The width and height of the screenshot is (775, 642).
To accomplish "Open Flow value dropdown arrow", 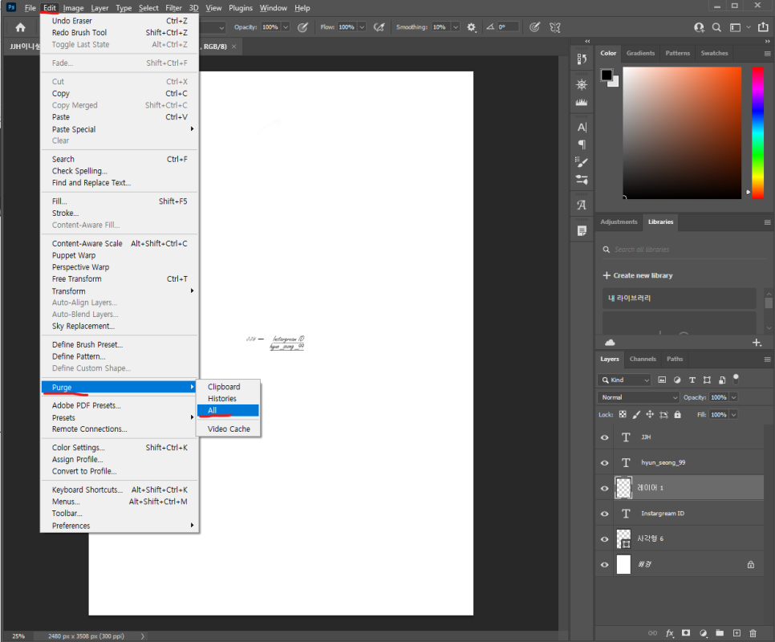I will coord(362,27).
